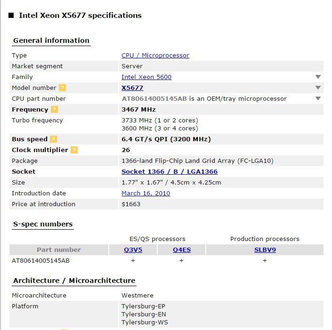Click the 6.4 GT/s QPI bus speed value
The height and width of the screenshot is (330, 332).
pos(166,139)
